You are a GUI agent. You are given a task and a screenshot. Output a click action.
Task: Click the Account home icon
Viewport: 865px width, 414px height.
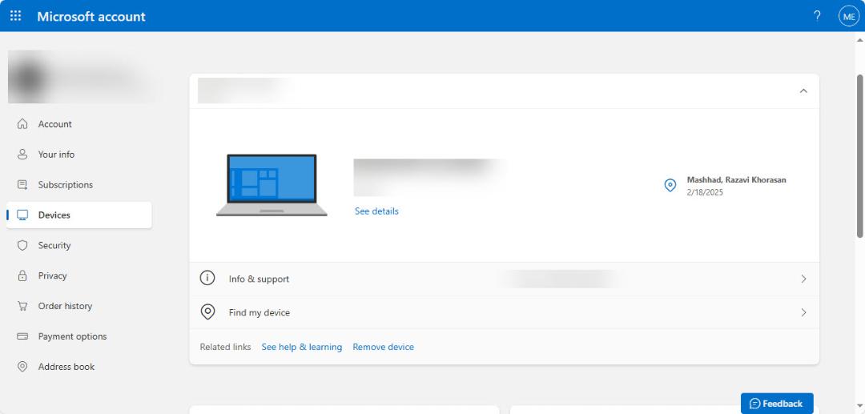(22, 124)
